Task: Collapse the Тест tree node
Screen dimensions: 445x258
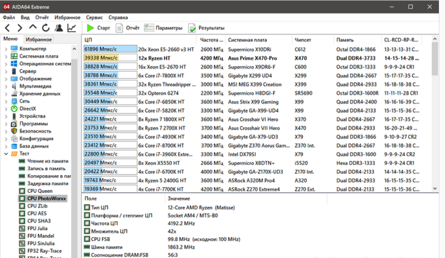Action: pos(6,154)
